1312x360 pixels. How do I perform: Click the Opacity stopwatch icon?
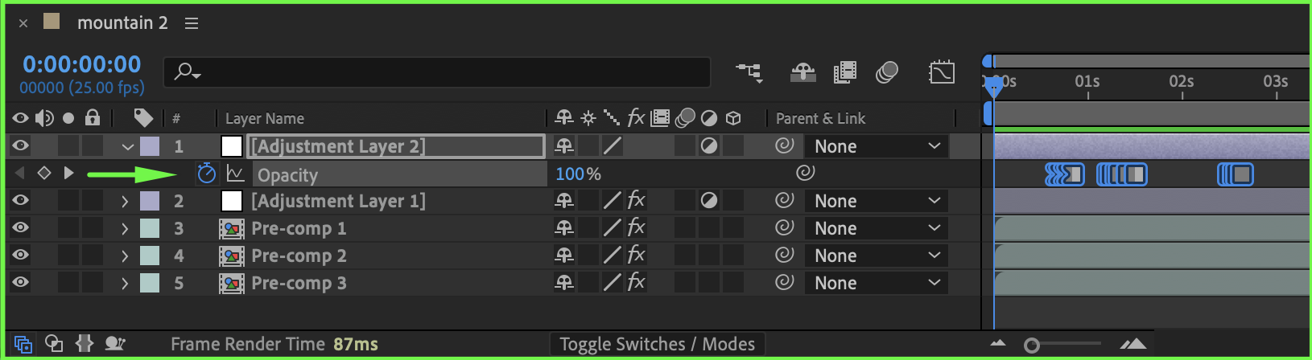[207, 174]
